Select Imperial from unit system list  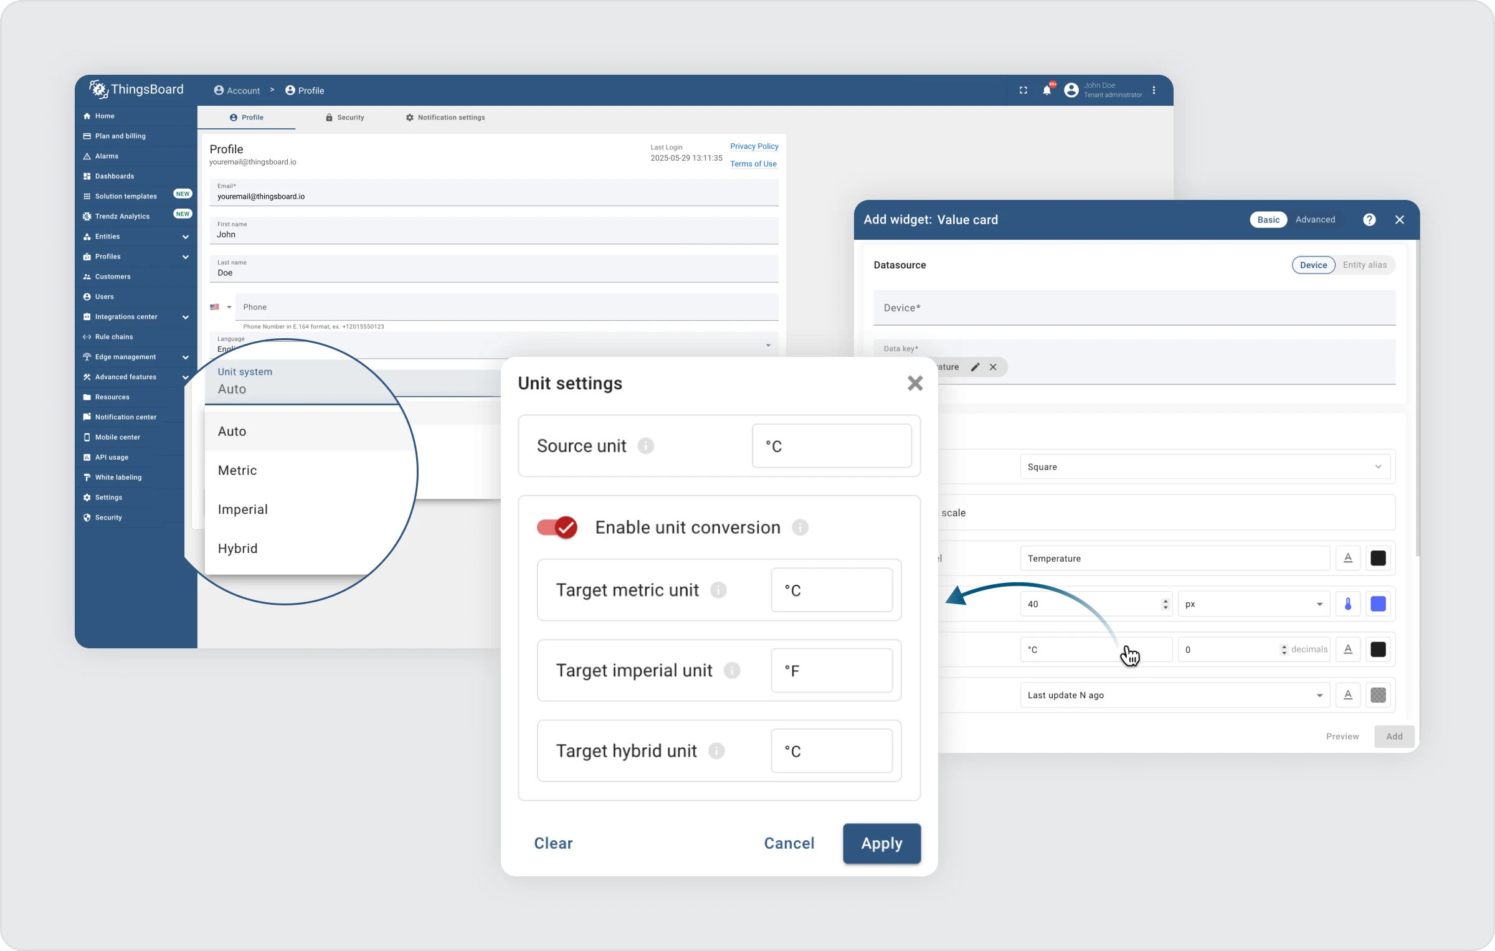[243, 509]
